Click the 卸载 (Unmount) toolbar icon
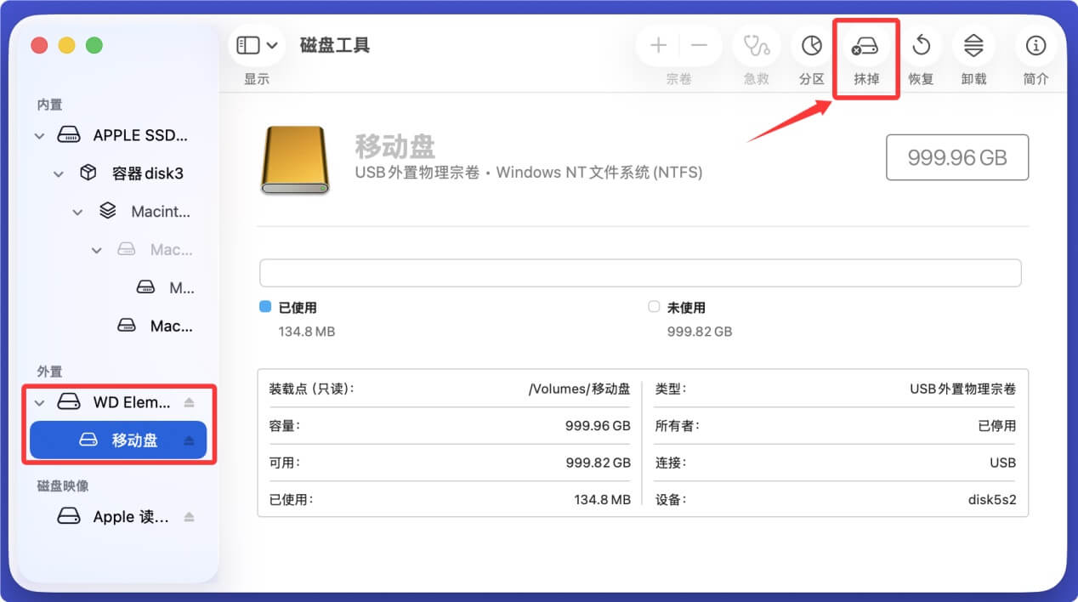Viewport: 1078px width, 602px height. click(x=973, y=46)
